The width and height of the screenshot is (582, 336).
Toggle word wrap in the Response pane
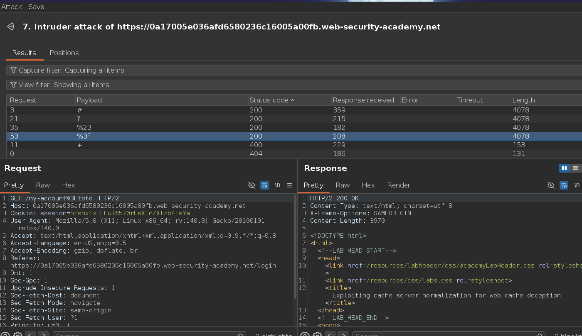(564, 185)
